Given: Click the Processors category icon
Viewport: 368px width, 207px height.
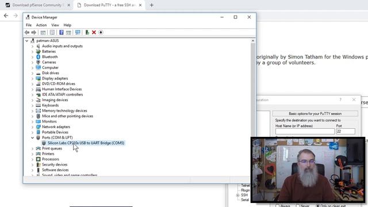Looking at the screenshot, I should pyautogui.click(x=39, y=159).
